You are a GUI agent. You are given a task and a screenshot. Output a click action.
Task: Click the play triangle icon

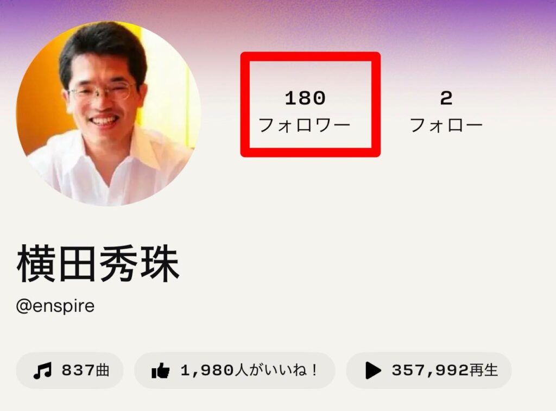373,371
